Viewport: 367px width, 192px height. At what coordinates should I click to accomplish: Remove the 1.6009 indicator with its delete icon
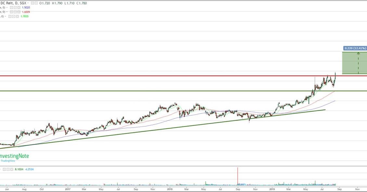coord(19,12)
